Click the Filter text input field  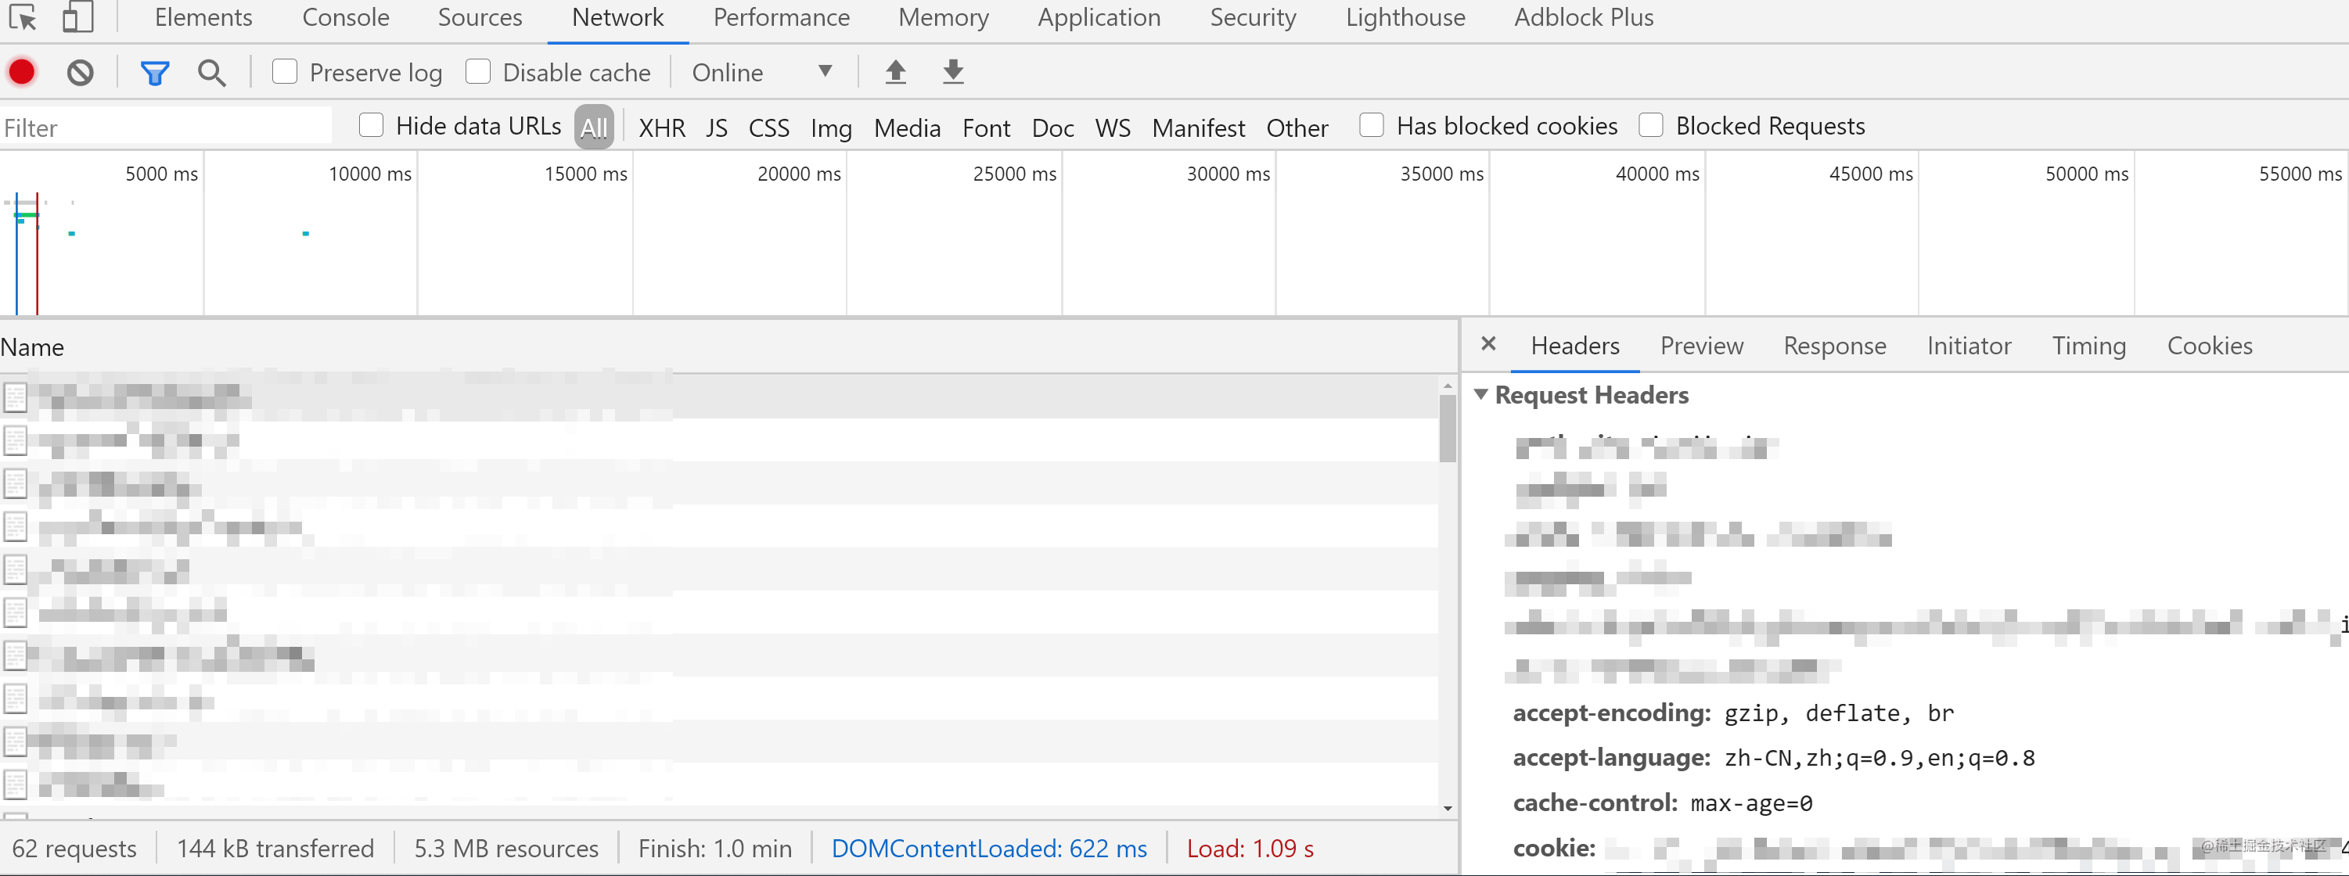tap(164, 127)
